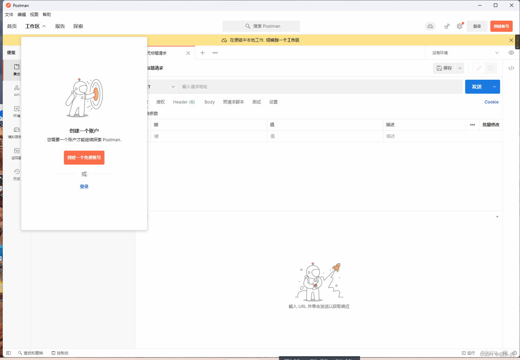Open the tab options three-dots icon

(215, 53)
